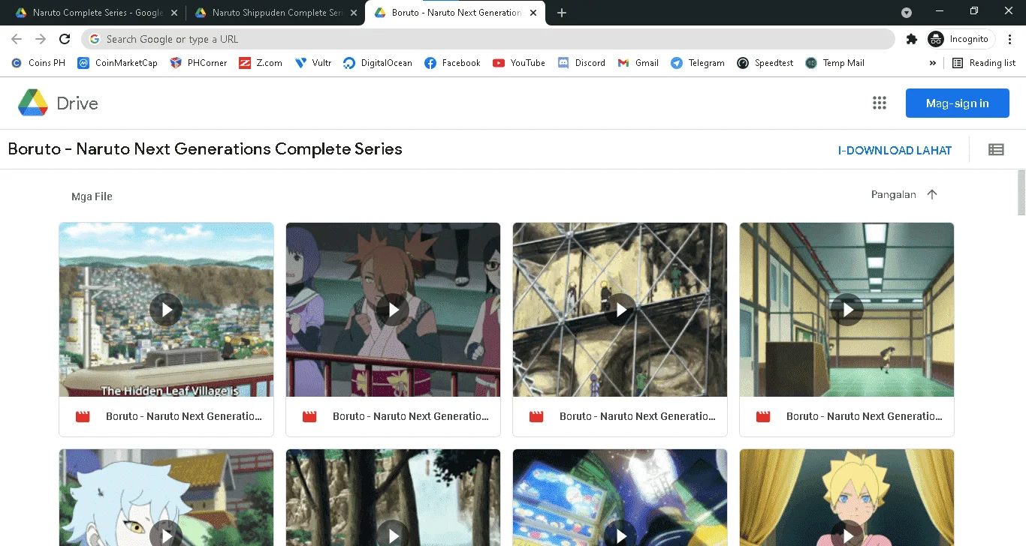Go forward with the browser forward arrow
This screenshot has height=546, width=1026.
tap(41, 39)
